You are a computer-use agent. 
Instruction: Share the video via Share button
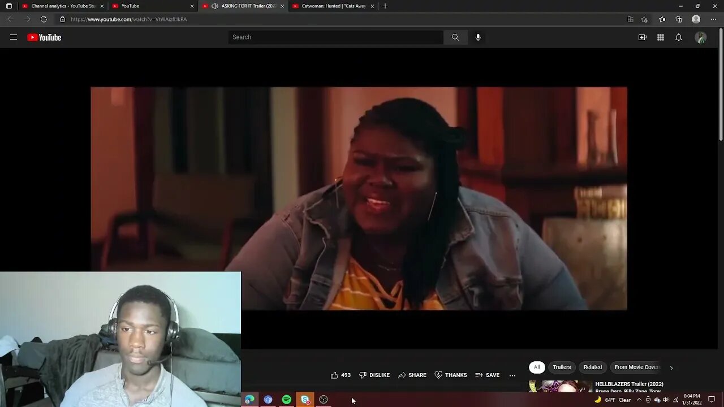pyautogui.click(x=412, y=375)
